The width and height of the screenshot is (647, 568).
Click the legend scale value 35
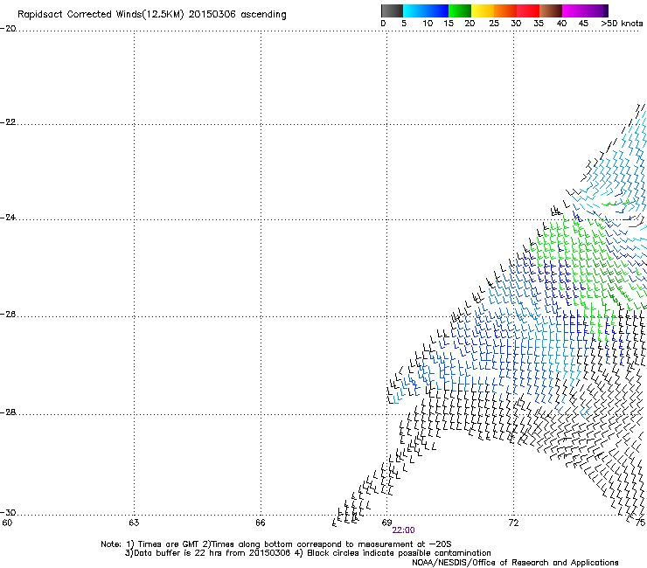pyautogui.click(x=539, y=24)
